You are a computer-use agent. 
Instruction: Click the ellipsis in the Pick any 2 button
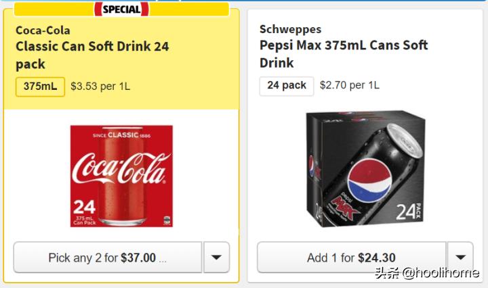click(163, 258)
